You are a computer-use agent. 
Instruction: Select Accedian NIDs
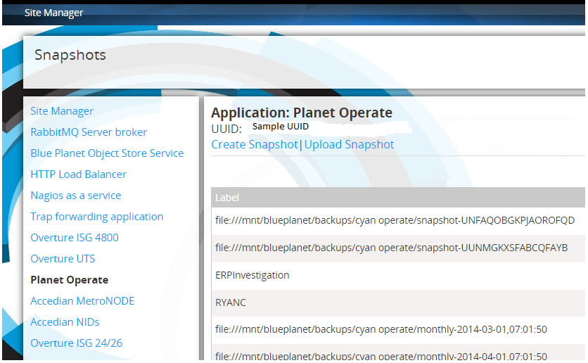[x=65, y=322]
